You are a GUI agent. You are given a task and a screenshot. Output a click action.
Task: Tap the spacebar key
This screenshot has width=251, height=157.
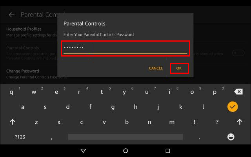point(125,137)
